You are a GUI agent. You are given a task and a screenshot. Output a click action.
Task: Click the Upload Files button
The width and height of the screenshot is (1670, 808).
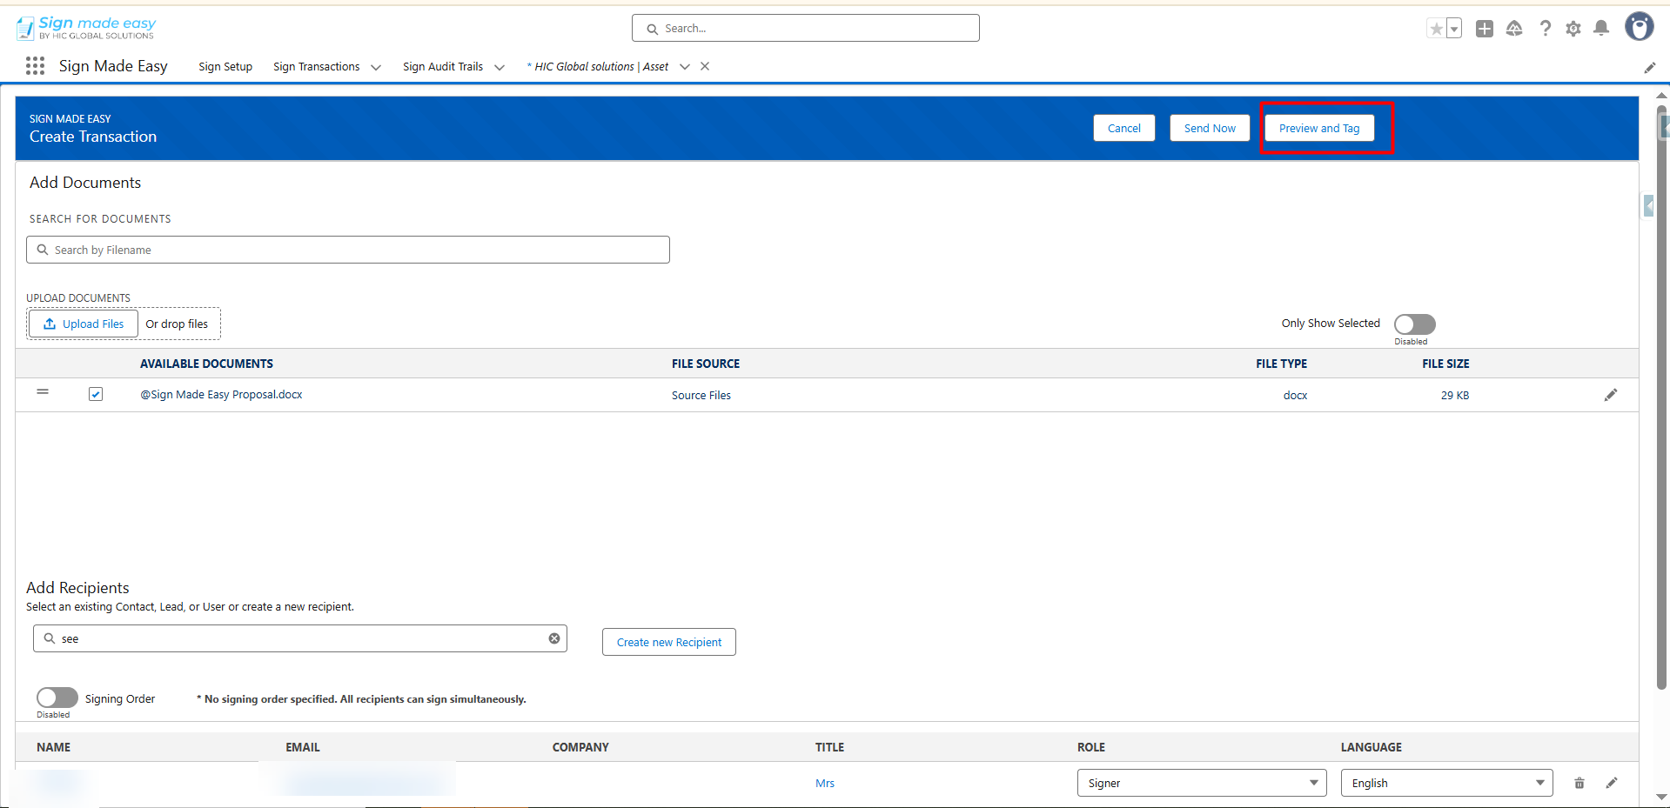pyautogui.click(x=84, y=324)
